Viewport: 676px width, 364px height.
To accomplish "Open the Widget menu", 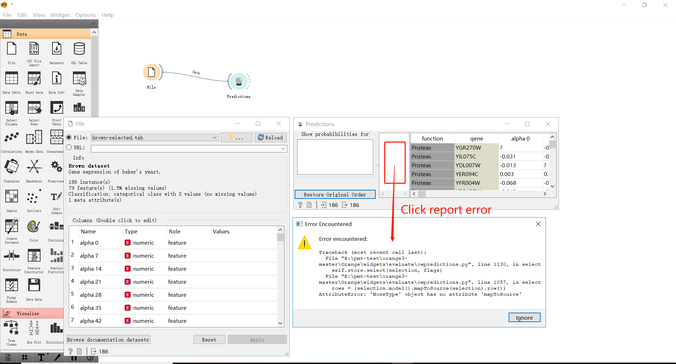I will click(x=60, y=15).
